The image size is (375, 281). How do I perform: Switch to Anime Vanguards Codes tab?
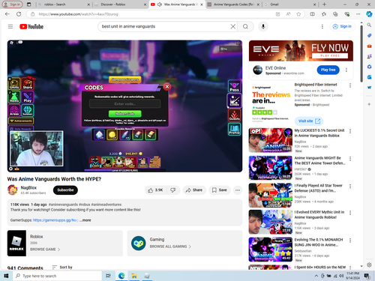click(233, 4)
